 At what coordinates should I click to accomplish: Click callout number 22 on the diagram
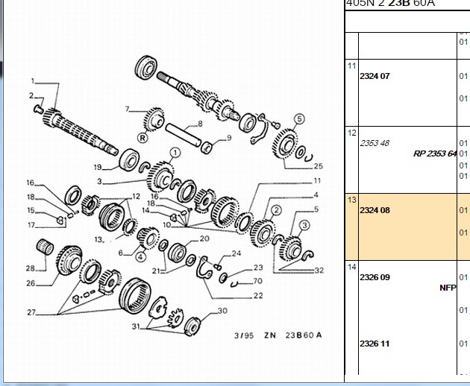click(x=258, y=296)
